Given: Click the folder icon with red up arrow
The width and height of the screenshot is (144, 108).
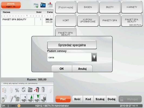Looking at the screenshot, I should tap(50, 5).
